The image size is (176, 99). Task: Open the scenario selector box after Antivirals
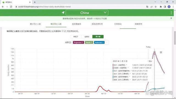[x=107, y=42]
